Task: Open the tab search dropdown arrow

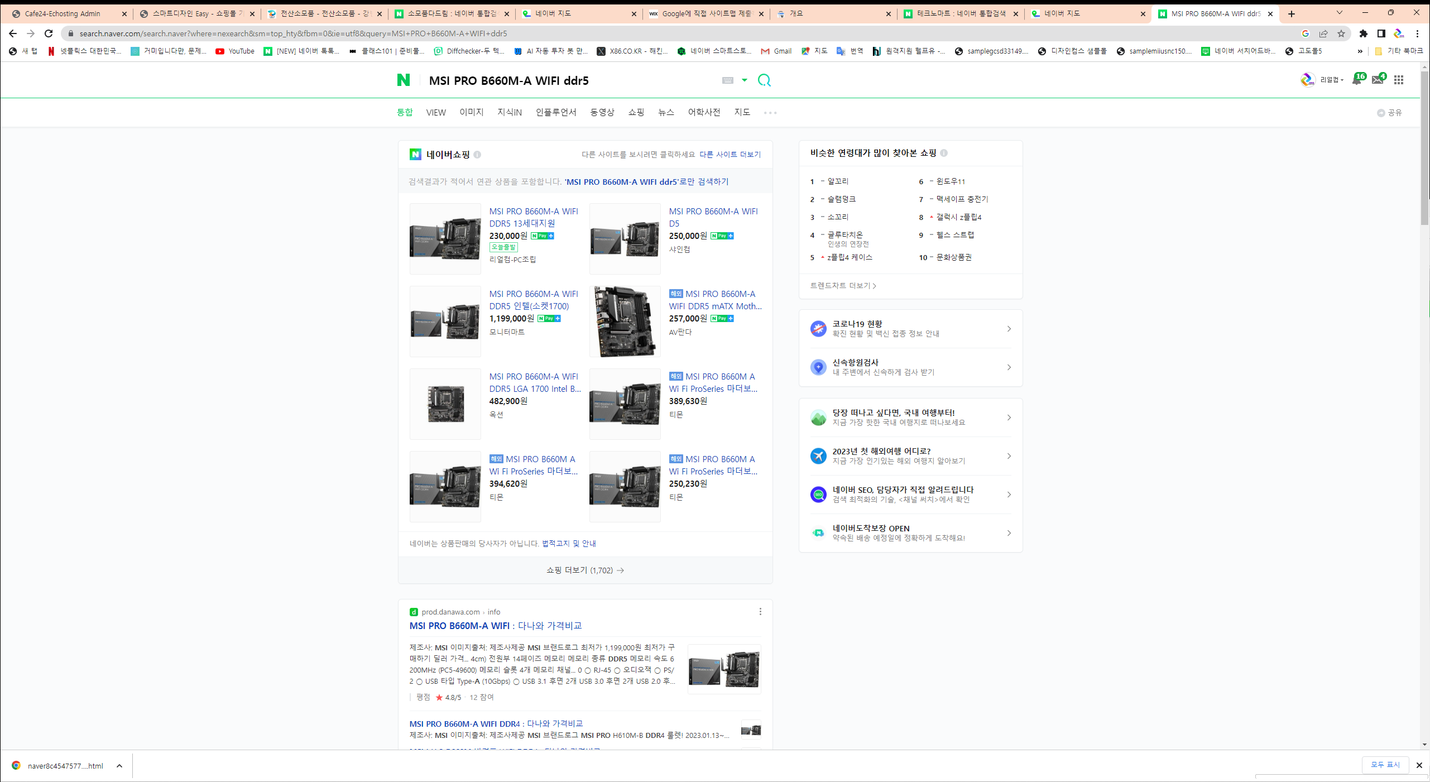Action: click(x=1339, y=13)
